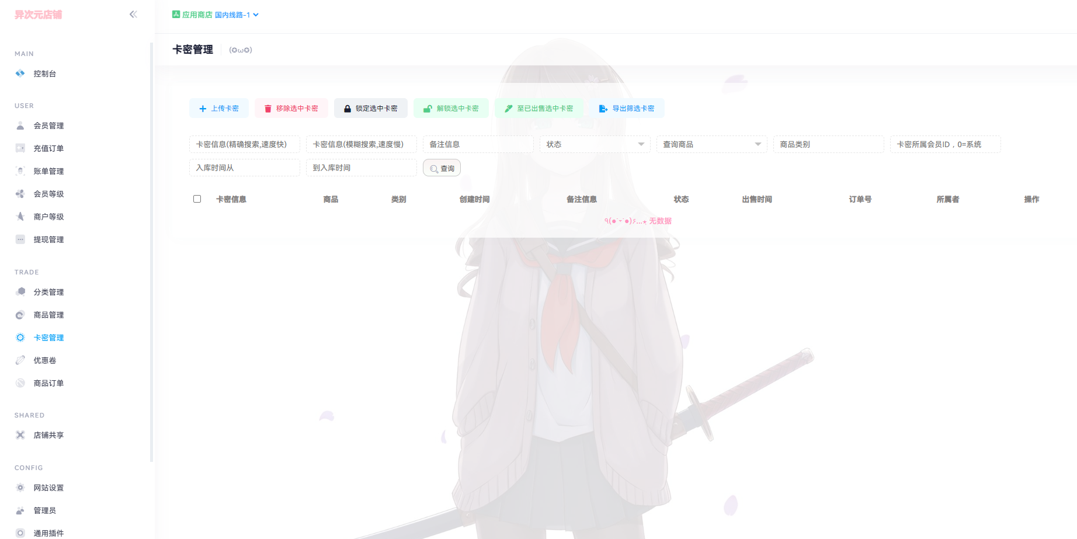Toggle the select-all checkbox in table header
Viewport: 1077px width, 539px height.
pos(197,199)
